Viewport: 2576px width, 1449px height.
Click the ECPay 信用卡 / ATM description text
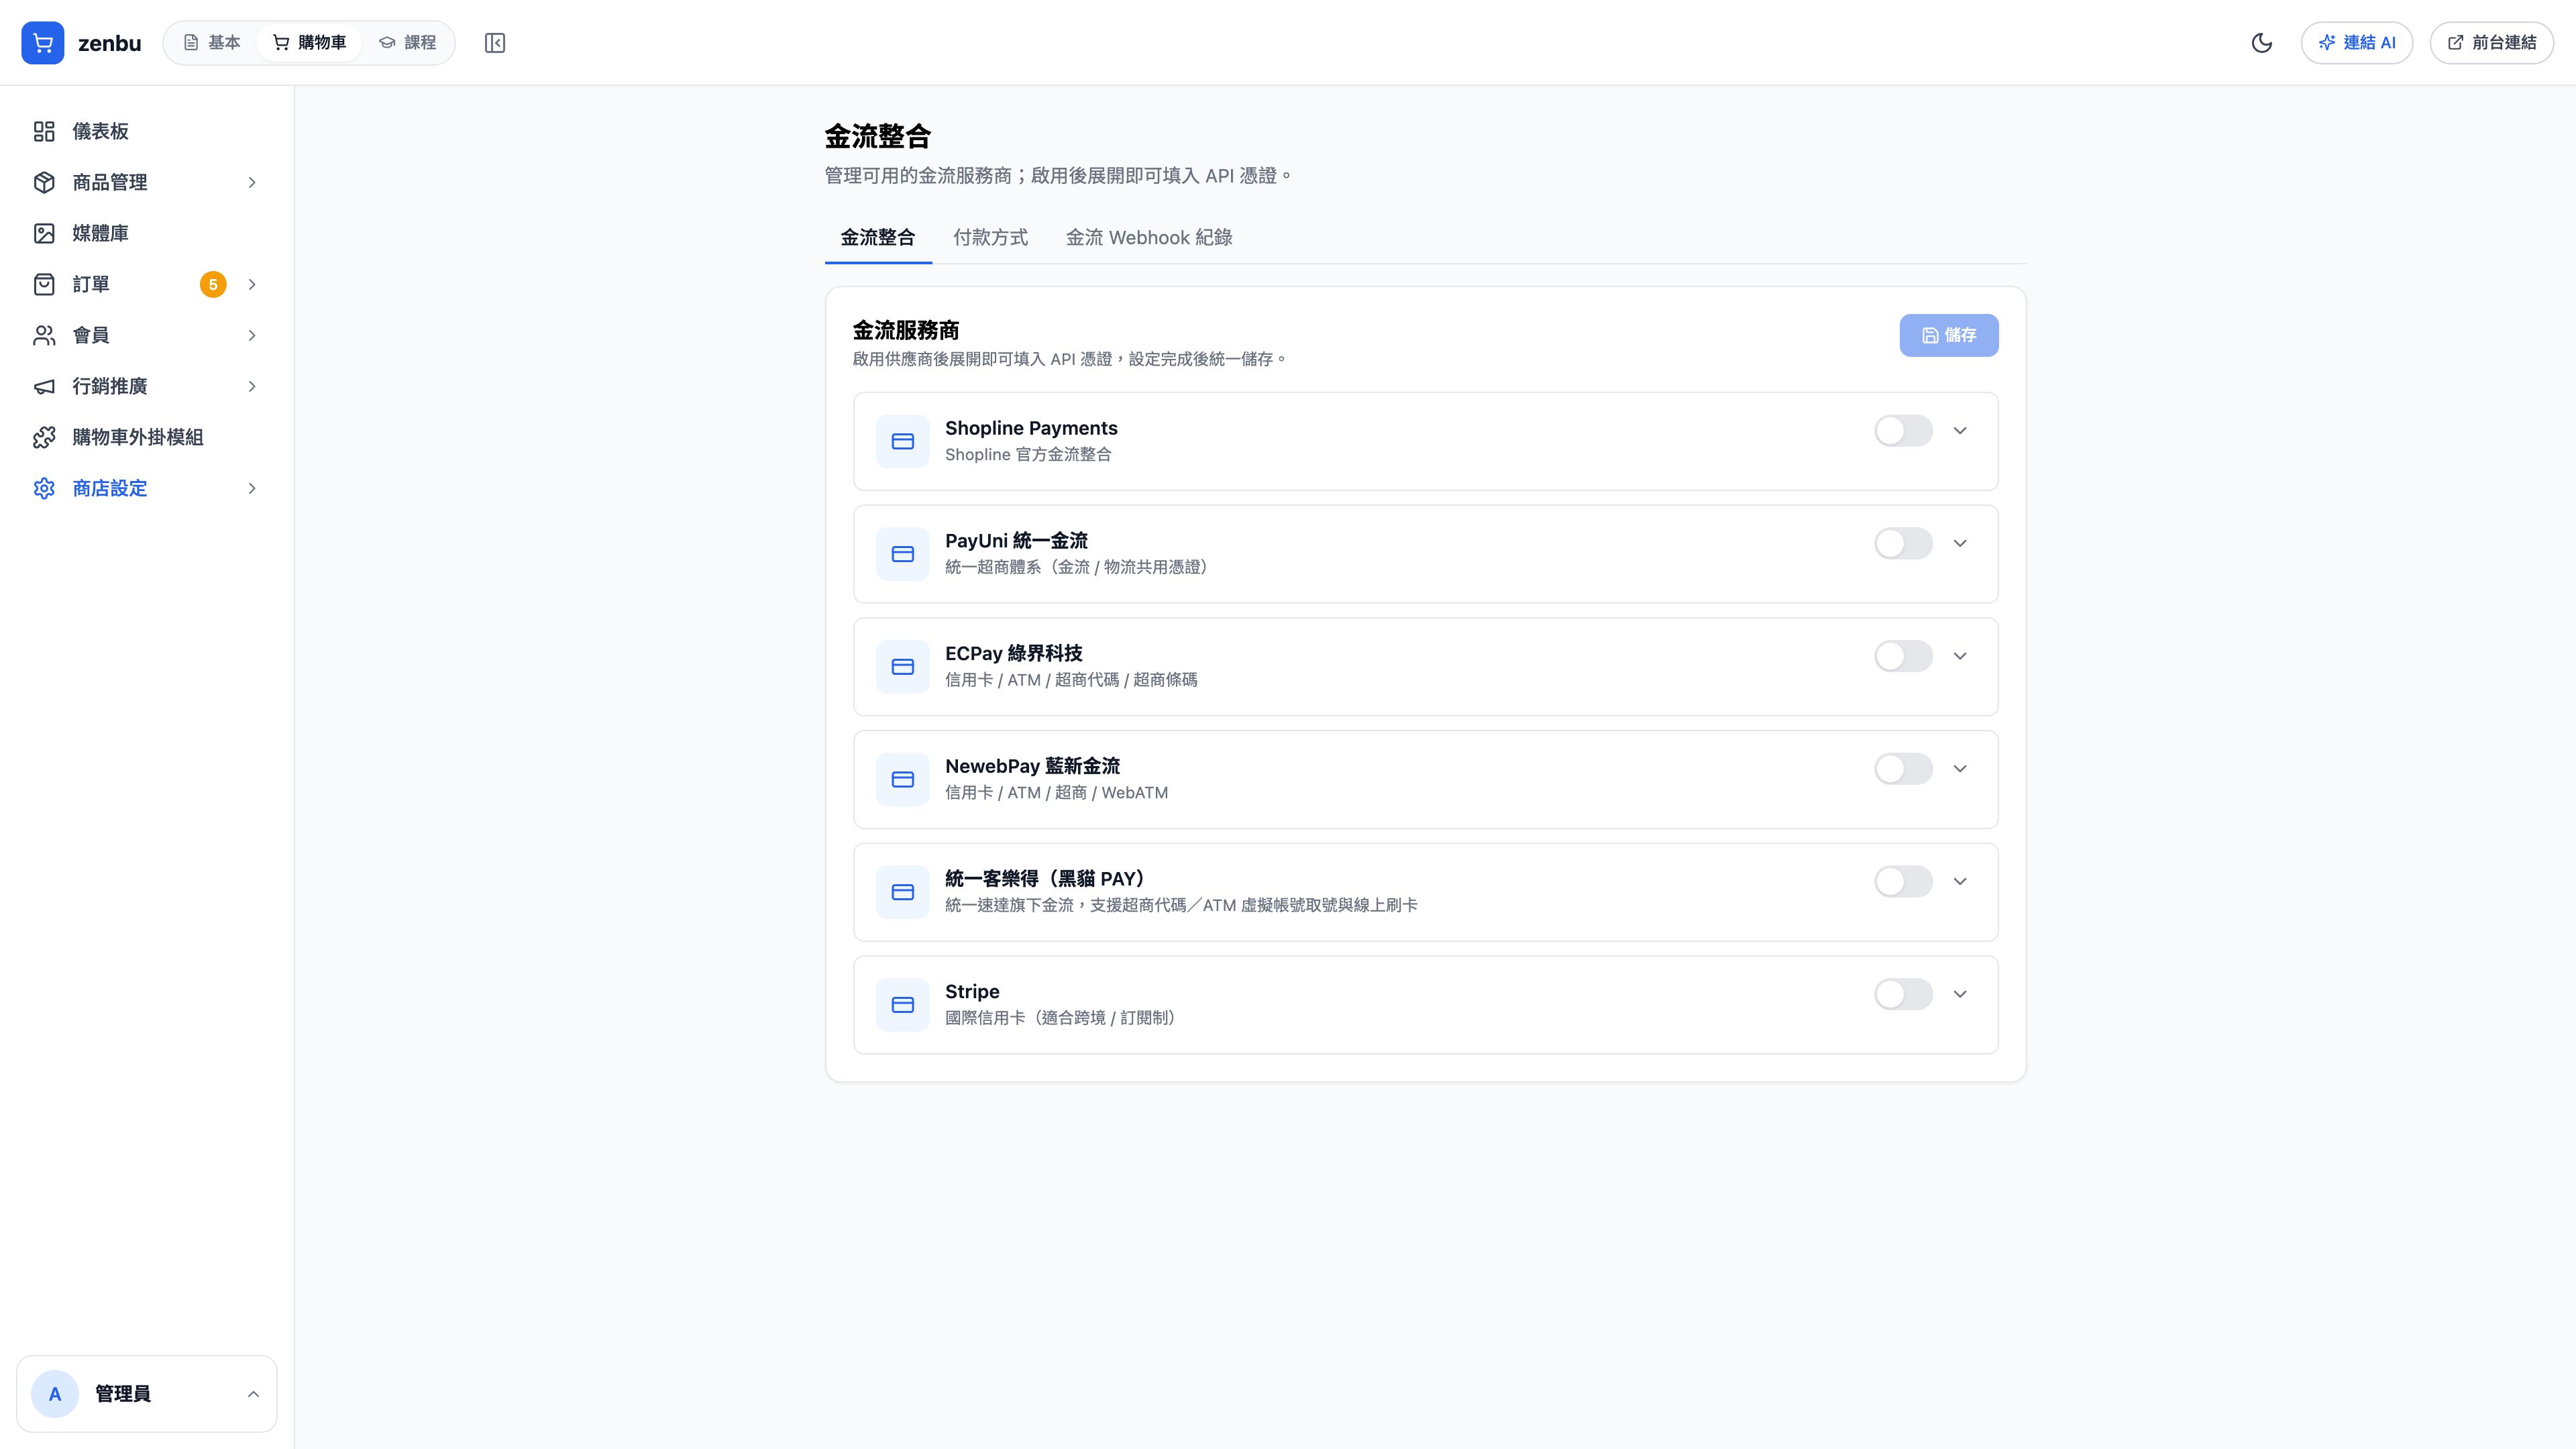coord(1071,680)
